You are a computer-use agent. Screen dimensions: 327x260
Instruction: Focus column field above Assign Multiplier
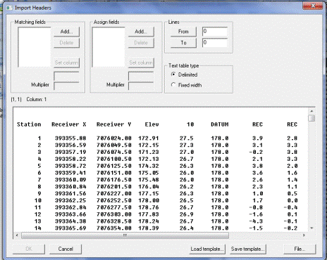tap(141, 76)
